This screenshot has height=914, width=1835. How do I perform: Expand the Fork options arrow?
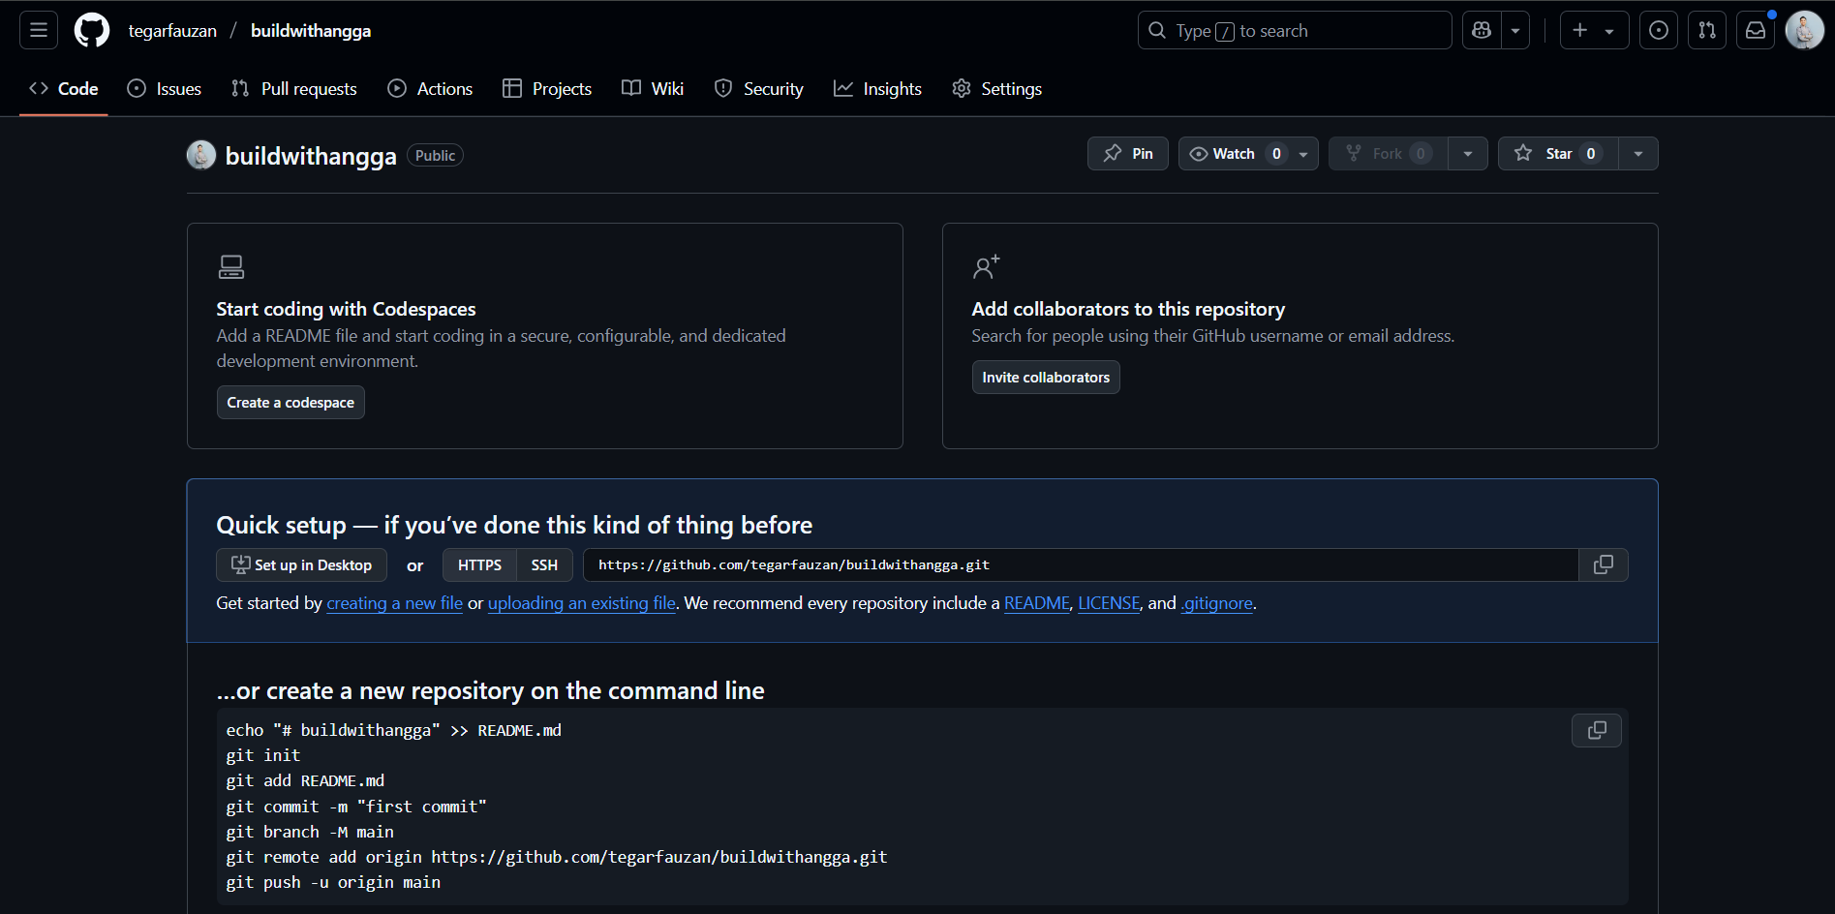[1468, 154]
